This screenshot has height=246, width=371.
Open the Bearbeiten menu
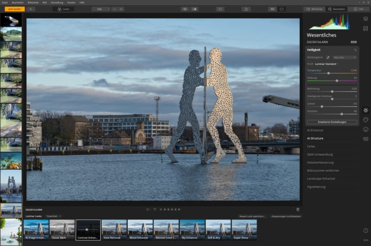[x=18, y=2]
